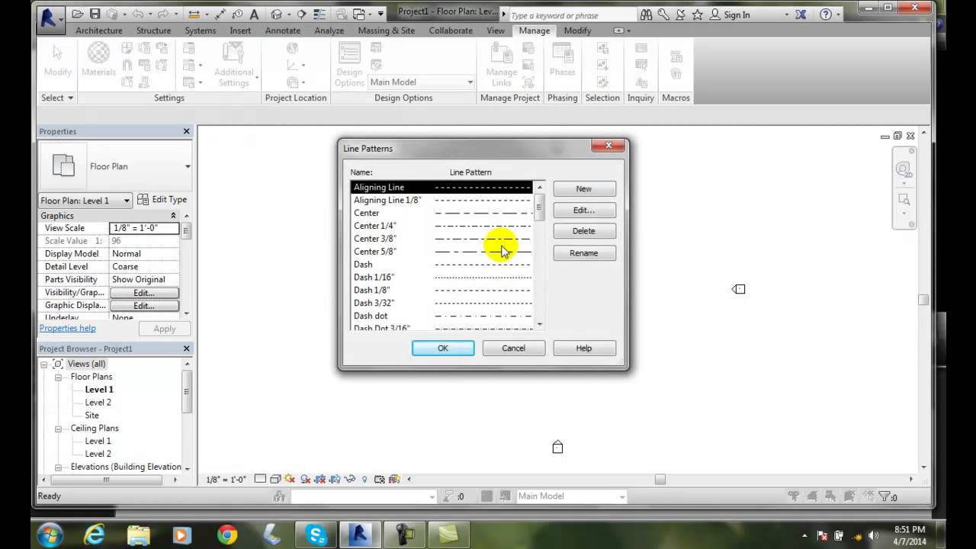The height and width of the screenshot is (549, 976).
Task: Click the Favorites star icon
Action: click(x=697, y=14)
